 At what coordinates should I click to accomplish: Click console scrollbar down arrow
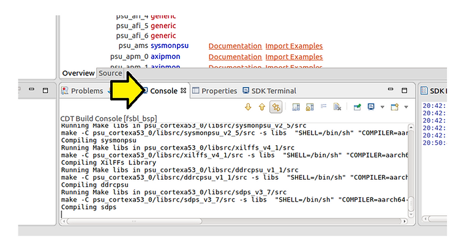(x=411, y=215)
